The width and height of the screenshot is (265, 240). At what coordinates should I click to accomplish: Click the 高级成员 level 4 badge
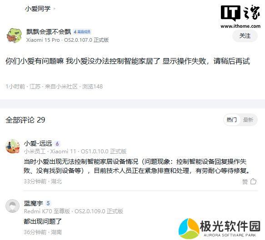[82, 32]
